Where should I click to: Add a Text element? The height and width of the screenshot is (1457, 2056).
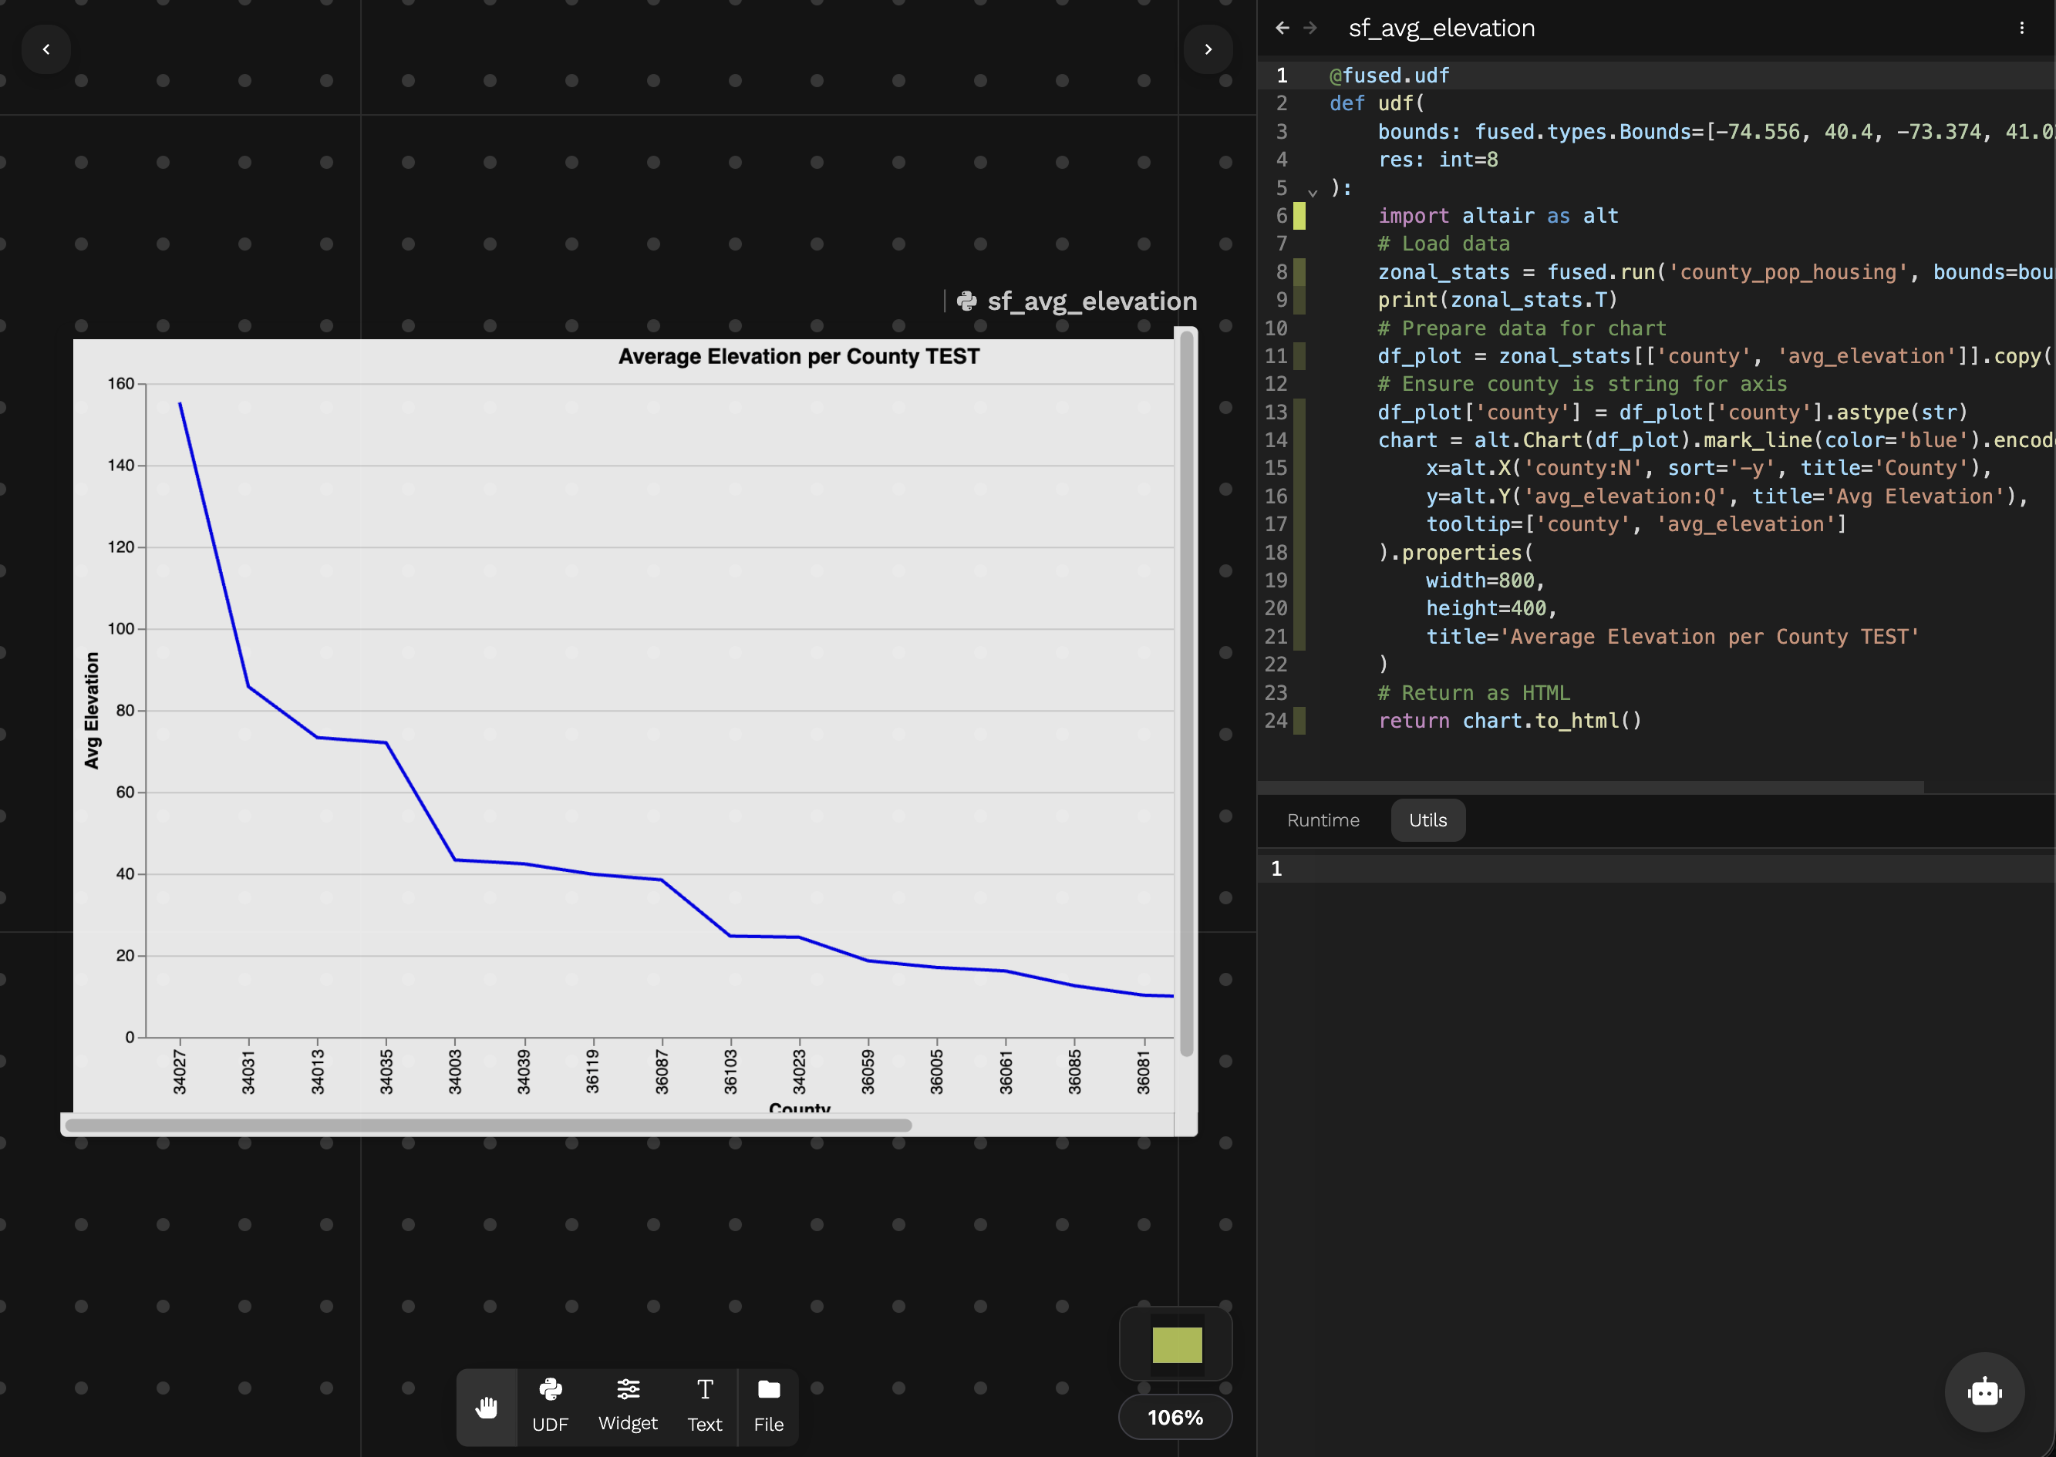coord(704,1407)
